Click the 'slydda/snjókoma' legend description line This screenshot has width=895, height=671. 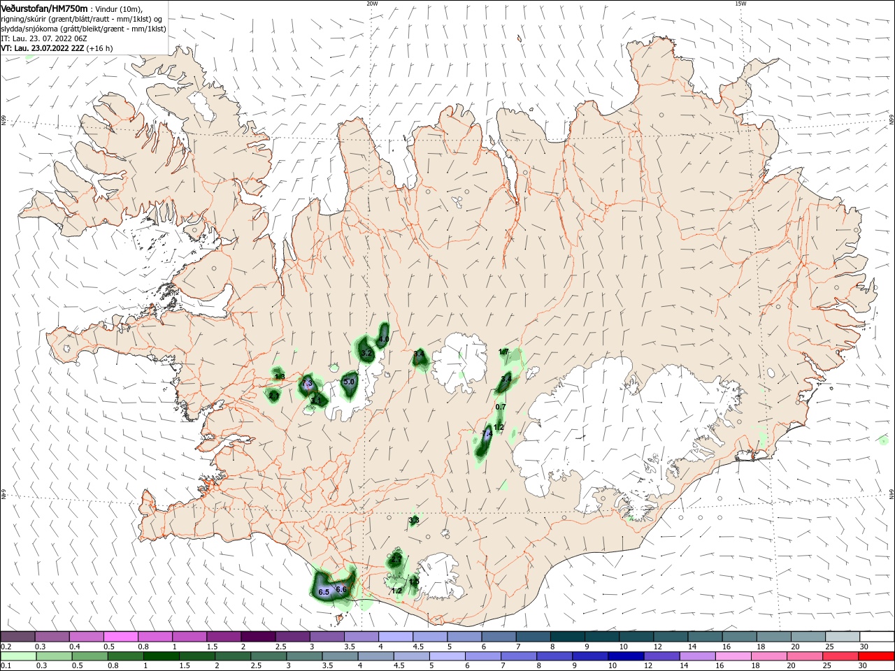(x=83, y=29)
